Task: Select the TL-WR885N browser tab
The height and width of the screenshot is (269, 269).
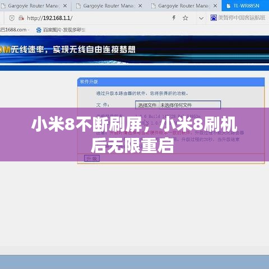Action: [x=245, y=6]
